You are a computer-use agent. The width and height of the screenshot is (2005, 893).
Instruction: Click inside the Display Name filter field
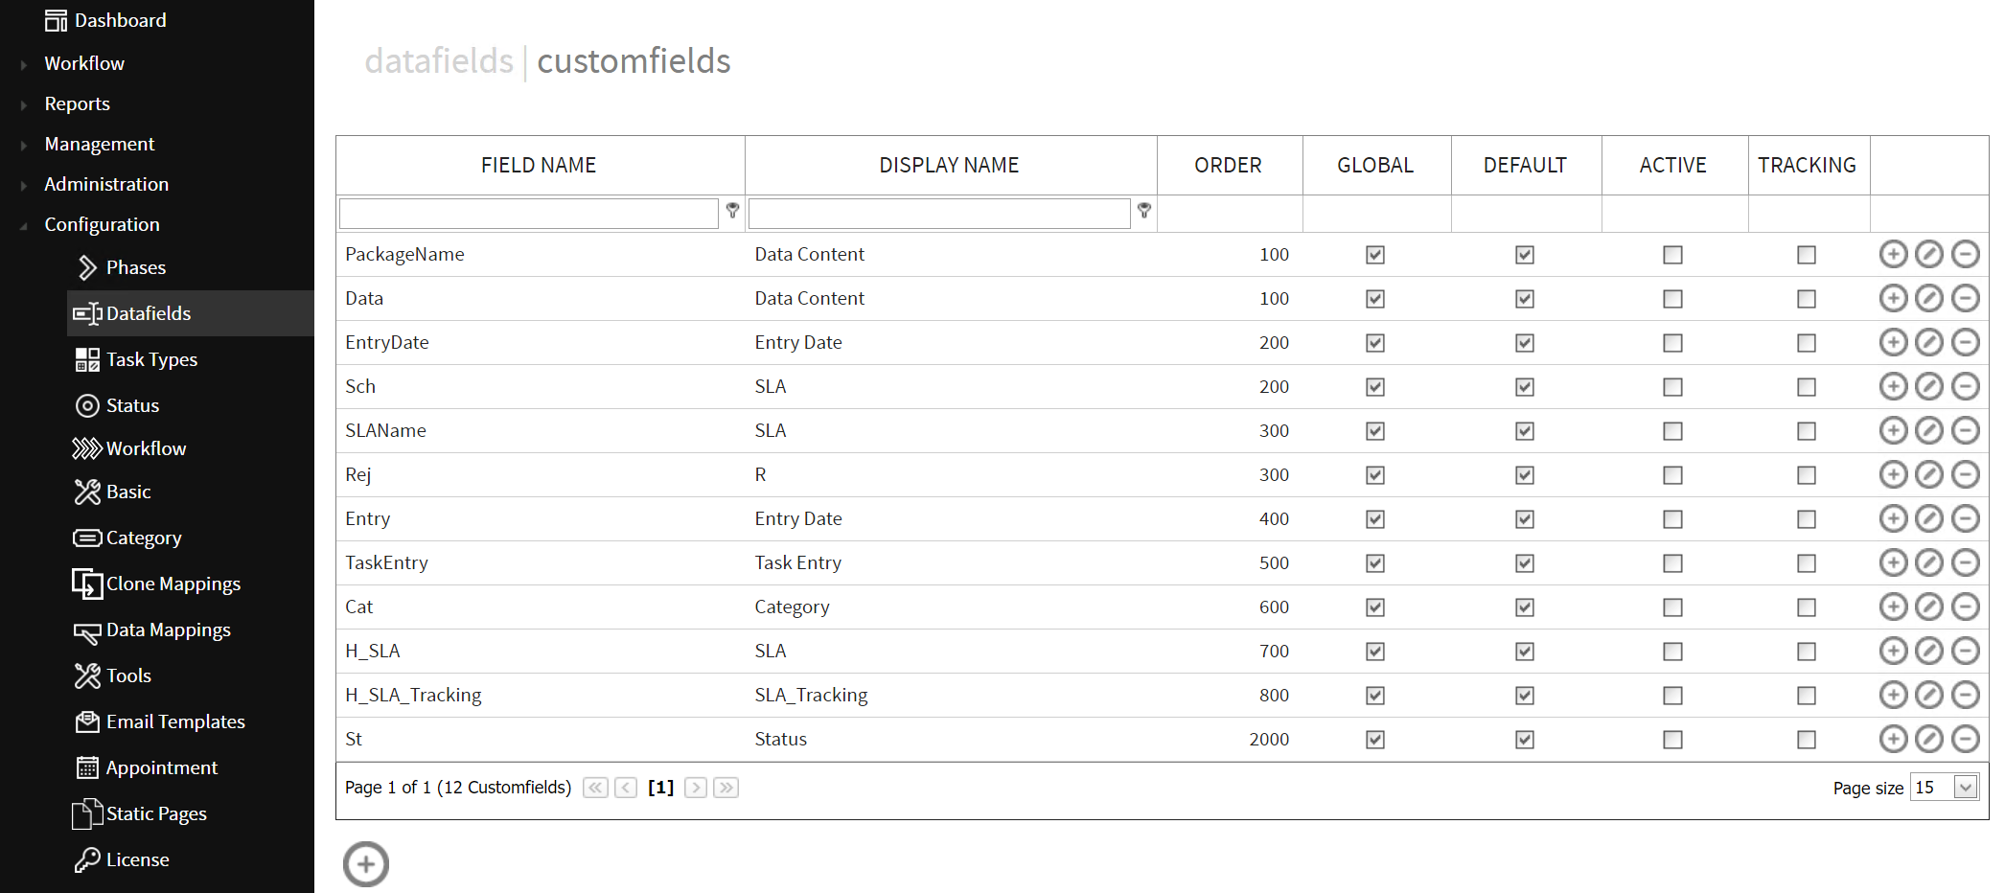pos(939,212)
